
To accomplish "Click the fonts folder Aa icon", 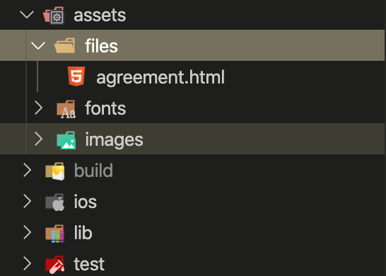I will coord(66,110).
